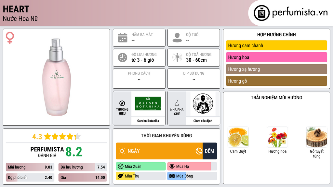Click the nose icon above Nhà pha chế

pyautogui.click(x=177, y=103)
